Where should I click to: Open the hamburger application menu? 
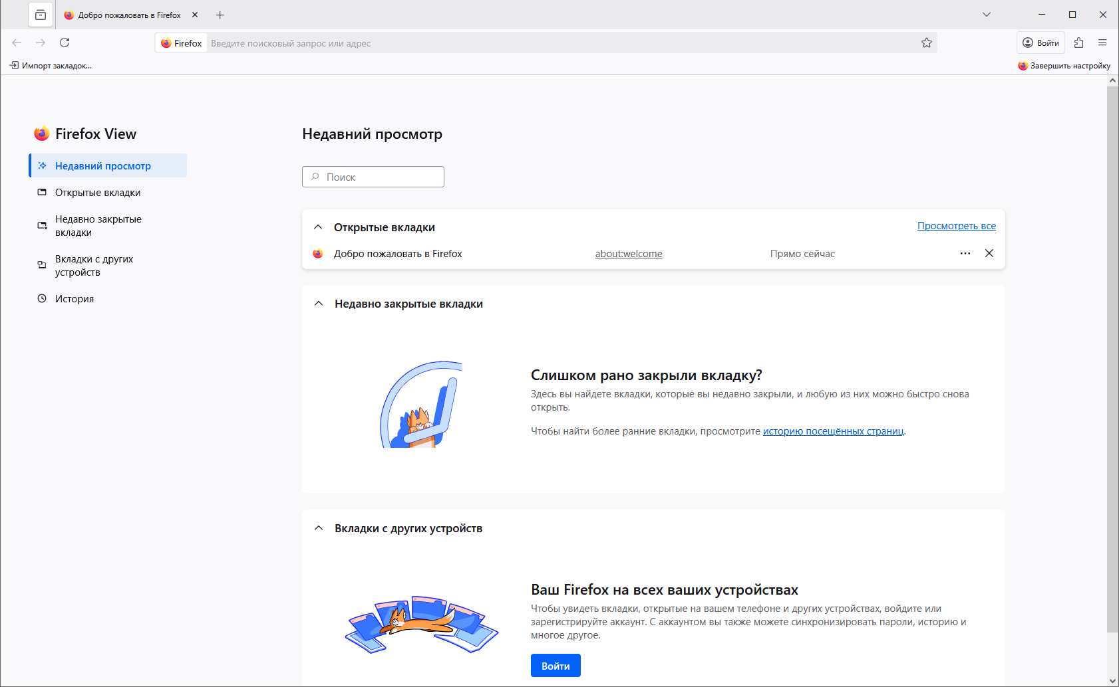[1102, 43]
